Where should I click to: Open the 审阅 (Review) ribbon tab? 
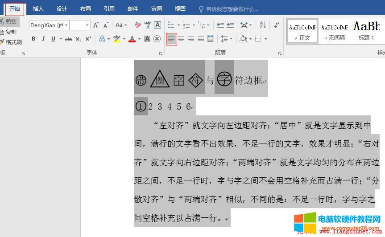tap(157, 8)
